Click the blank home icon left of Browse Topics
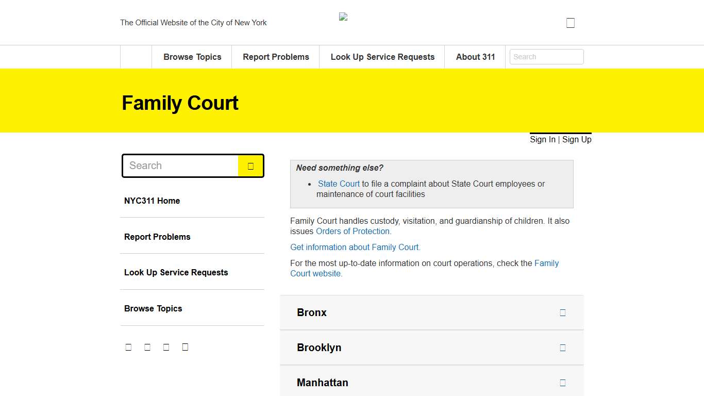The height and width of the screenshot is (396, 704). tap(135, 57)
